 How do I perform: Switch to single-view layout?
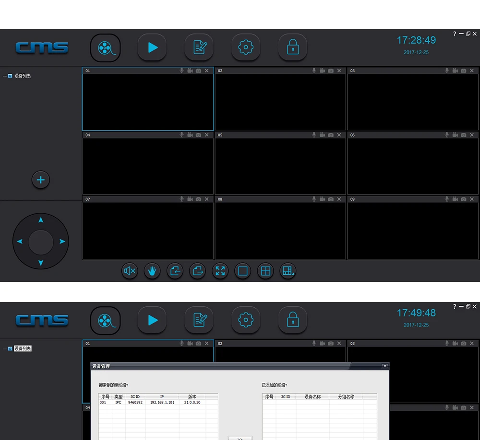tap(243, 271)
